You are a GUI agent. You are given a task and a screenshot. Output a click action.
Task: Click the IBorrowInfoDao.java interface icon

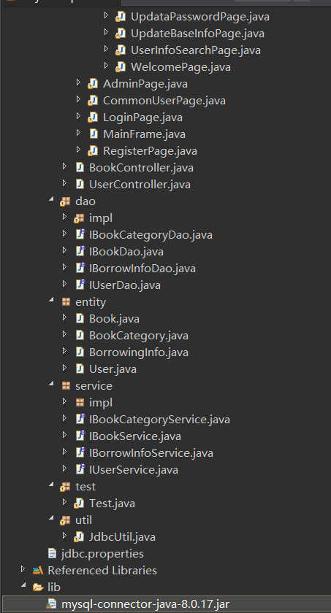(80, 269)
